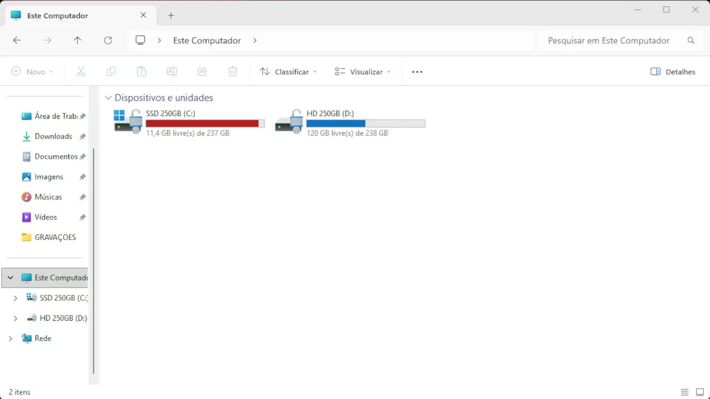Click the Cut scissors icon
Image resolution: width=710 pixels, height=399 pixels.
pyautogui.click(x=81, y=71)
